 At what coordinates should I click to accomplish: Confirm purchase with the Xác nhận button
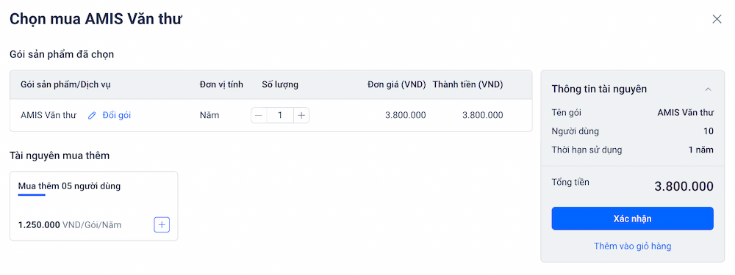pyautogui.click(x=632, y=219)
